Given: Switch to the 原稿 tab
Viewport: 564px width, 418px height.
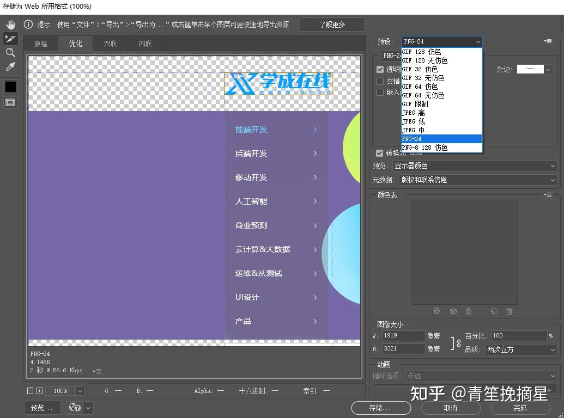Looking at the screenshot, I should click(x=41, y=43).
